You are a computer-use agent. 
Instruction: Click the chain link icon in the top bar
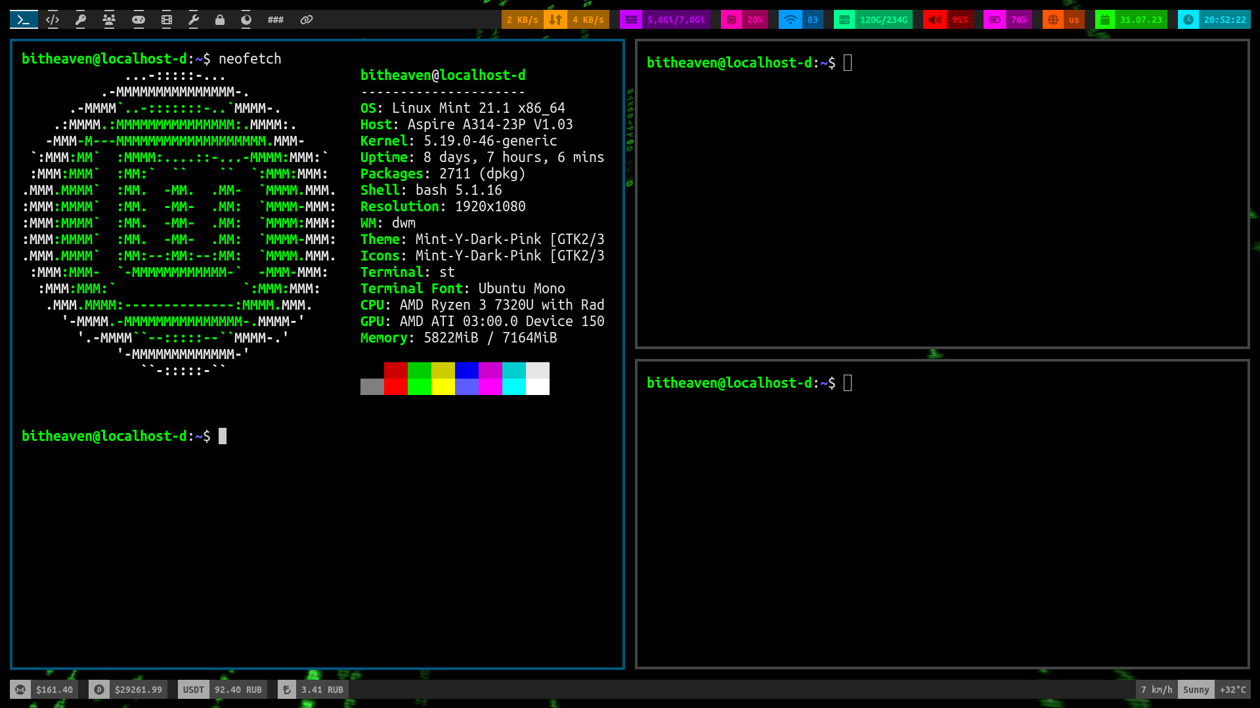(x=307, y=20)
